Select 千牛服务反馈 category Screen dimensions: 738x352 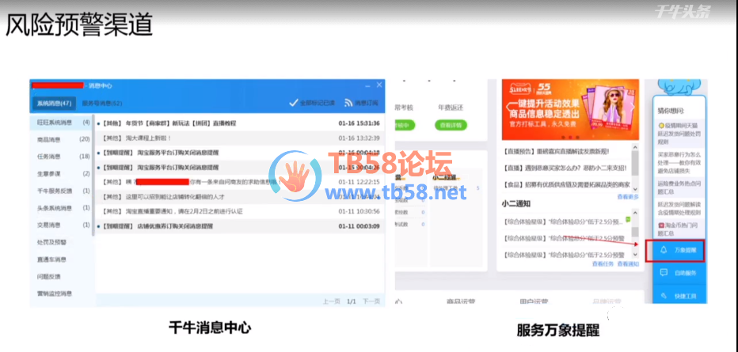pyautogui.click(x=62, y=191)
